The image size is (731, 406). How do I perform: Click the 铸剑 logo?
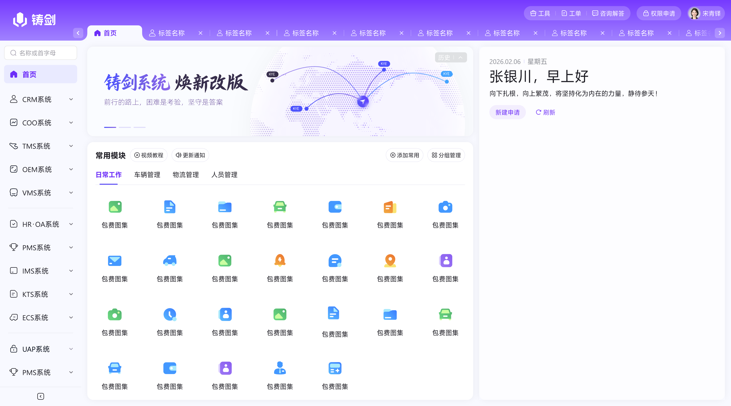[x=34, y=20]
